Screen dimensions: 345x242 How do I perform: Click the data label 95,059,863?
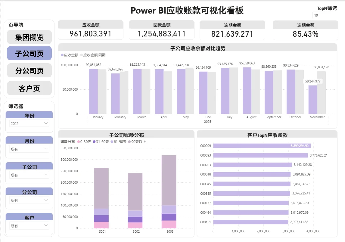[x=247, y=63]
